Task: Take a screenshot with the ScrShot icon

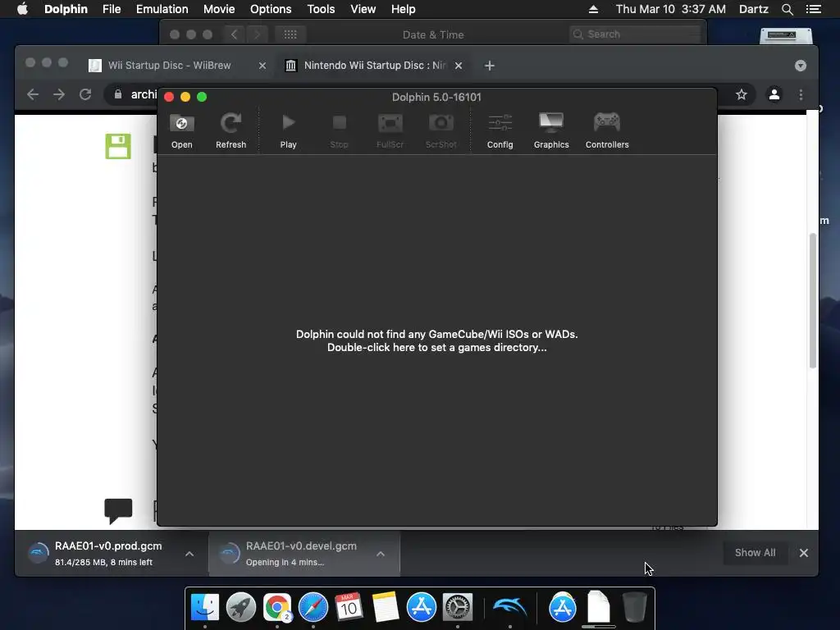Action: (x=441, y=123)
